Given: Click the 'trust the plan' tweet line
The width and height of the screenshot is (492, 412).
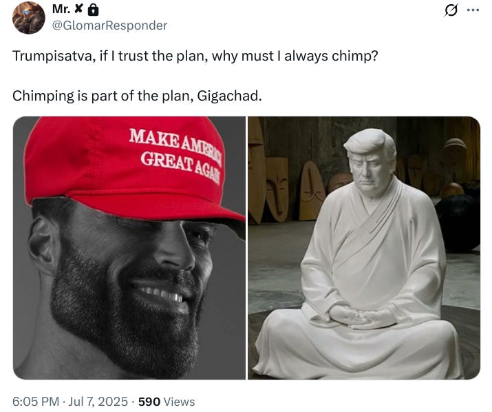Looking at the screenshot, I should tap(195, 56).
